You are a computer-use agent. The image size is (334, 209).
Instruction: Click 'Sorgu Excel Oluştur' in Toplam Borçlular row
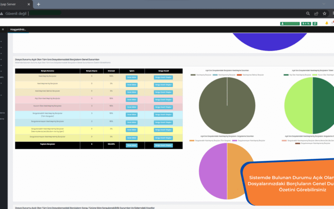(163, 145)
